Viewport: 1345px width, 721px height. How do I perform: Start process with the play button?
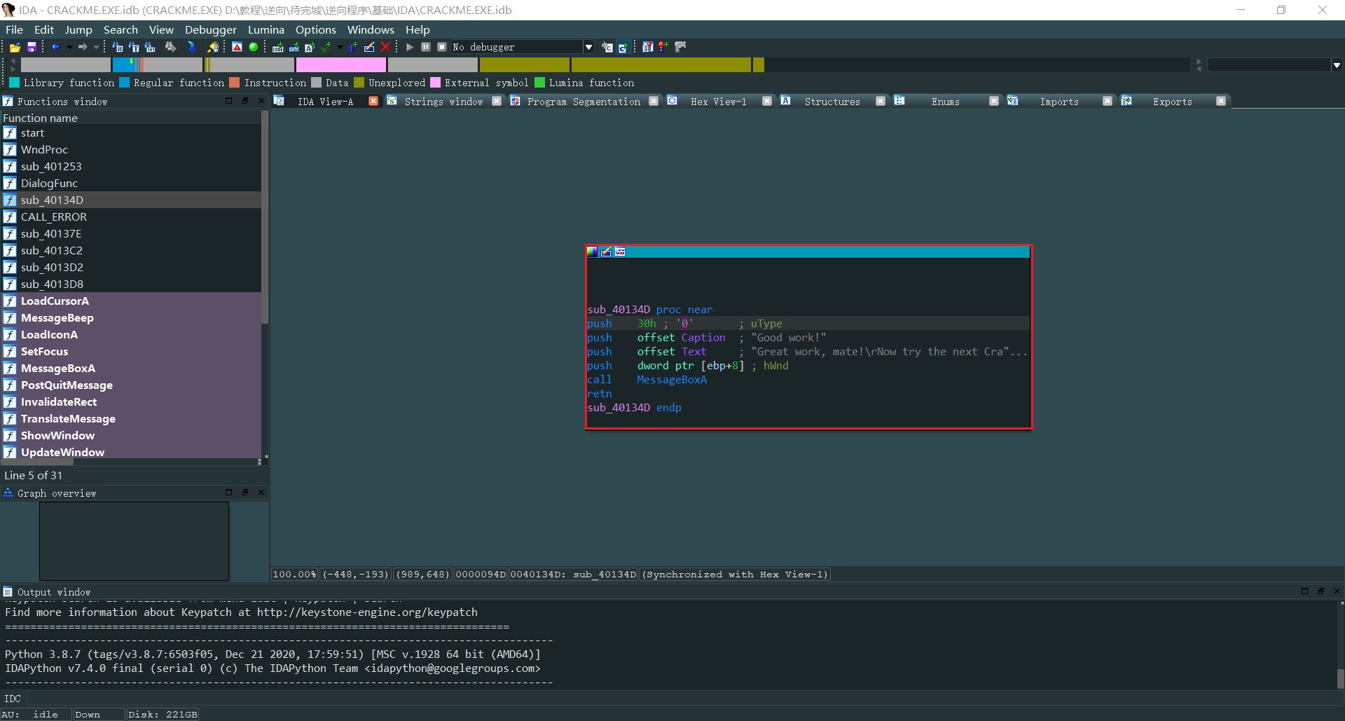tap(410, 47)
